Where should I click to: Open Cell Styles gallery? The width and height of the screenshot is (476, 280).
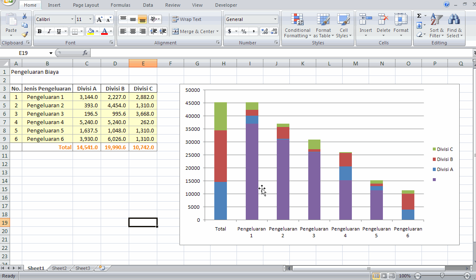343,26
